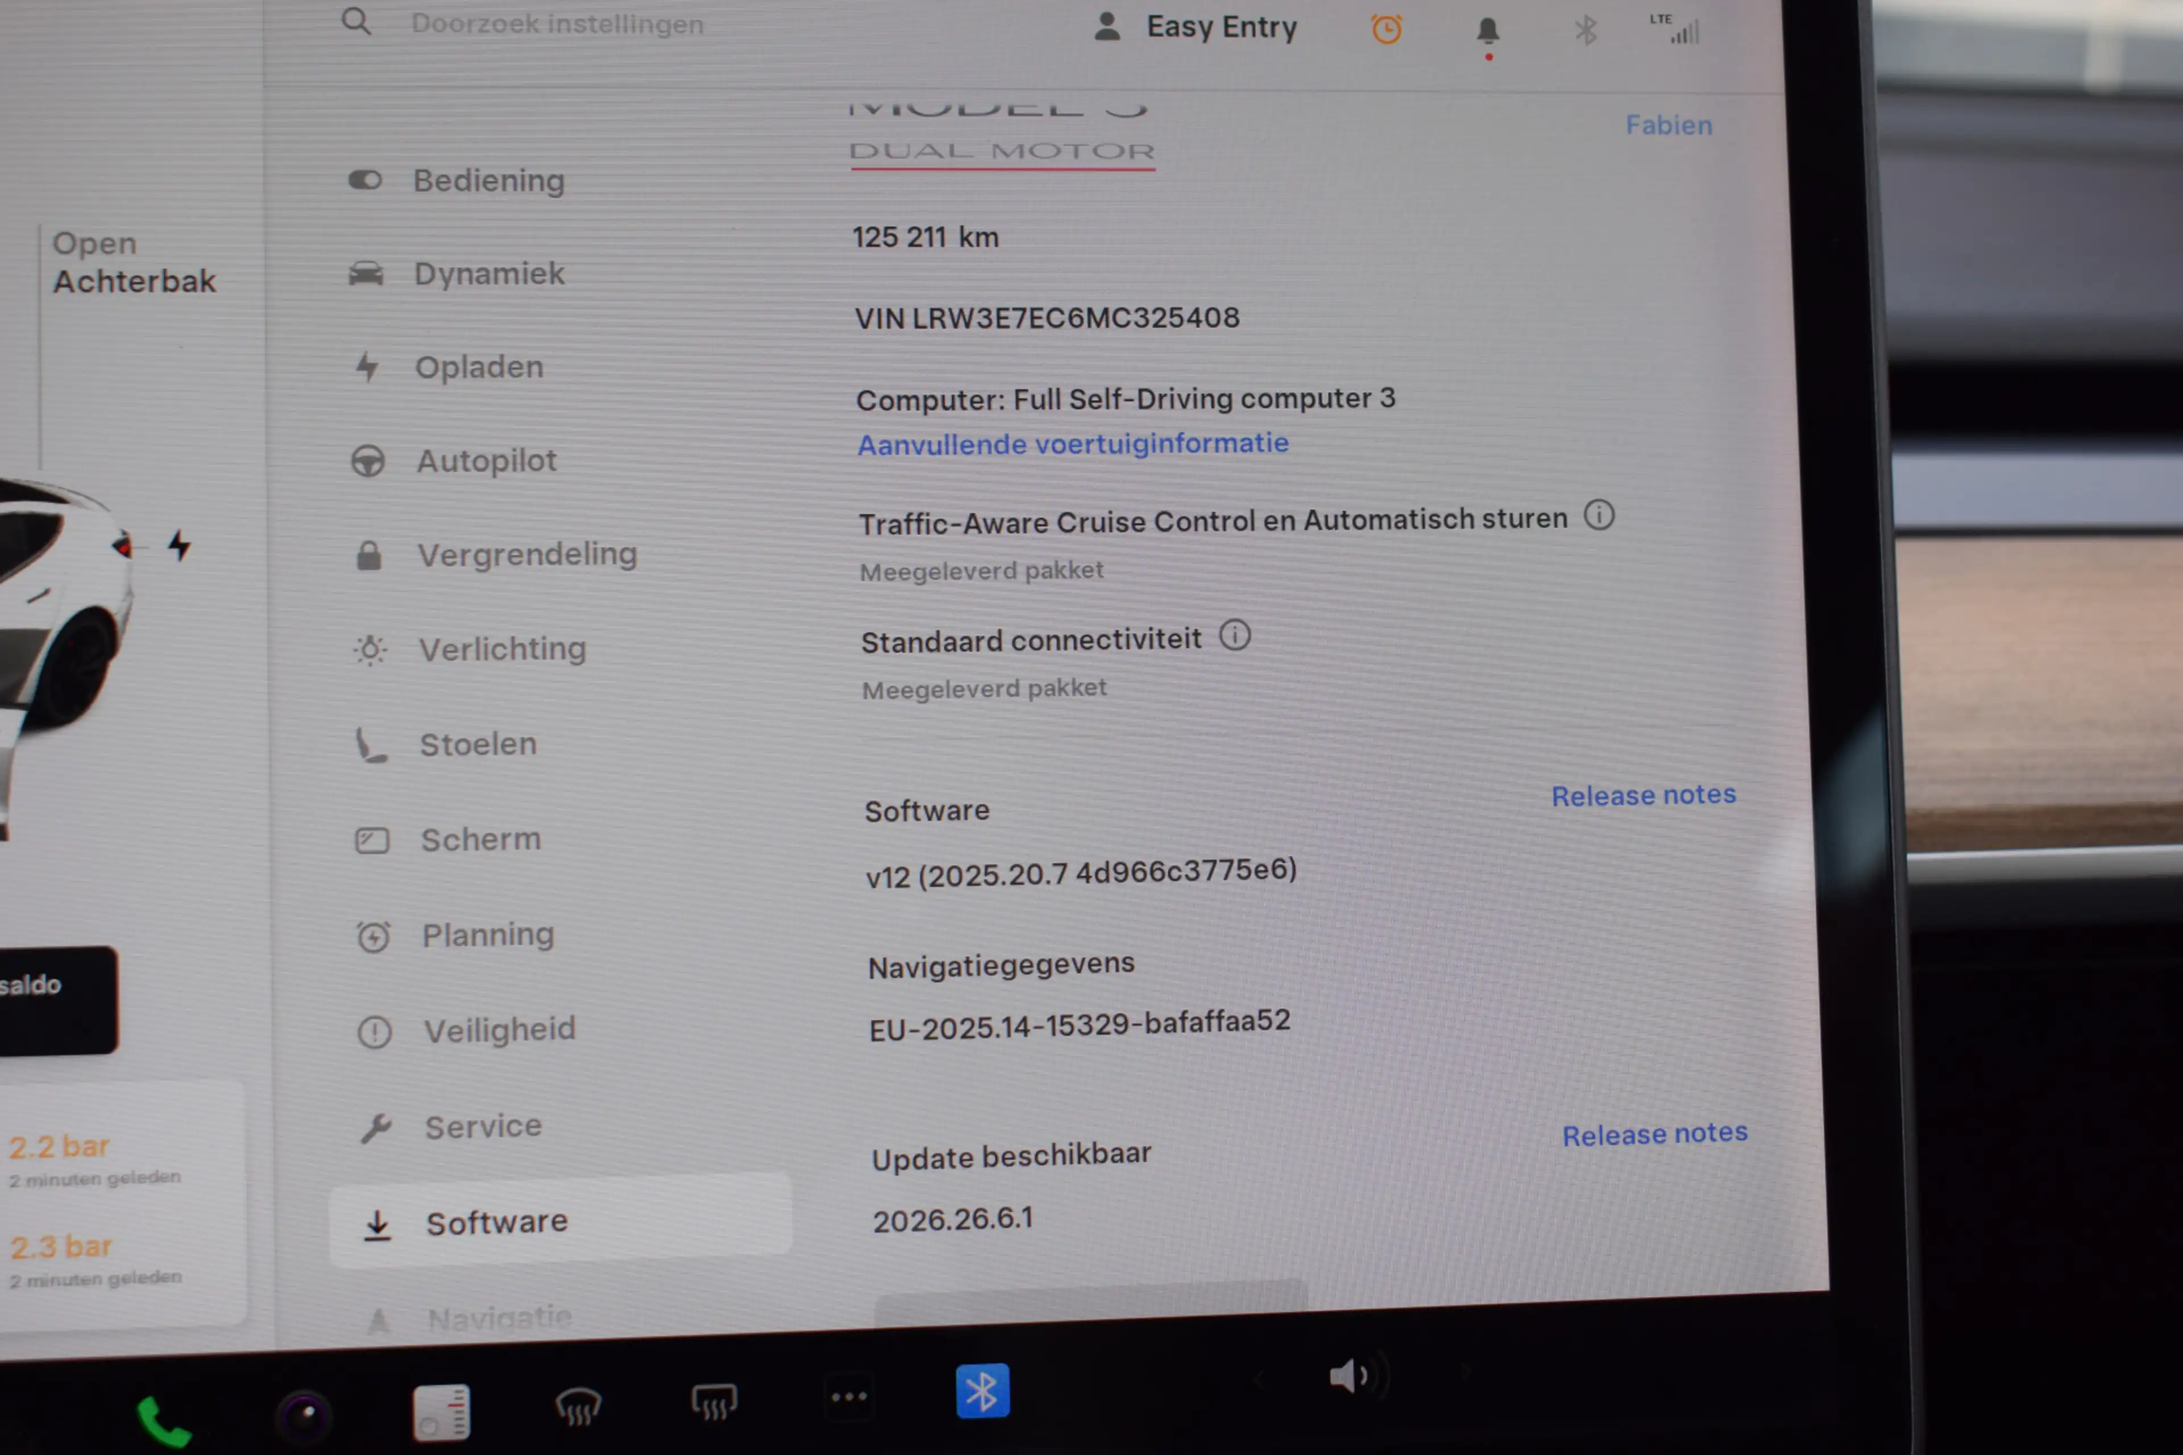Tap the orange alarm clock icon

click(x=1387, y=30)
